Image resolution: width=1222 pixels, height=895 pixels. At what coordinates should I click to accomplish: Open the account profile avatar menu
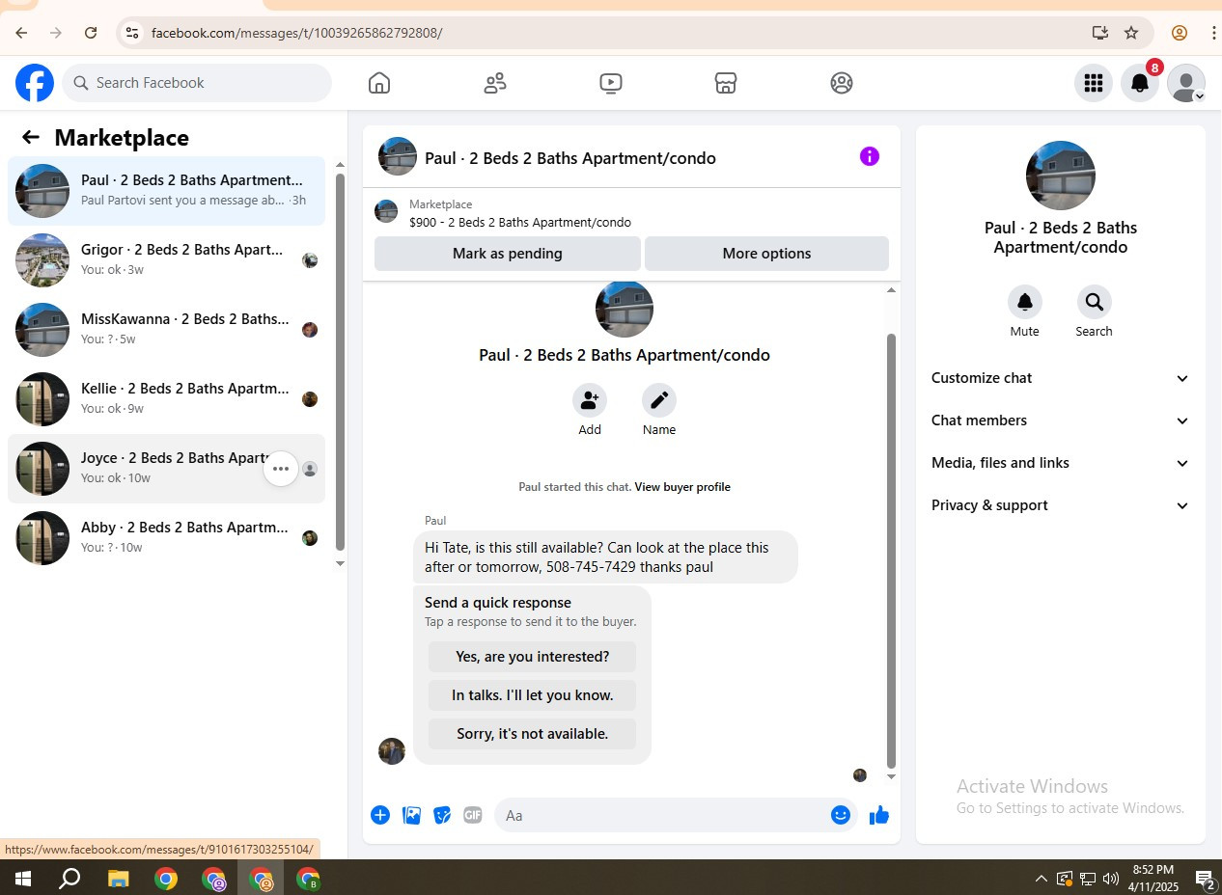pos(1186,83)
